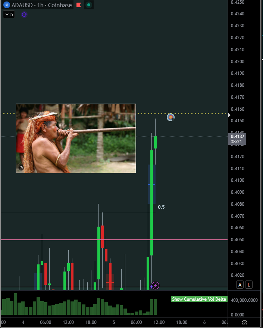Click the day 5 time axis label
The image size is (263, 328).
[113, 322]
